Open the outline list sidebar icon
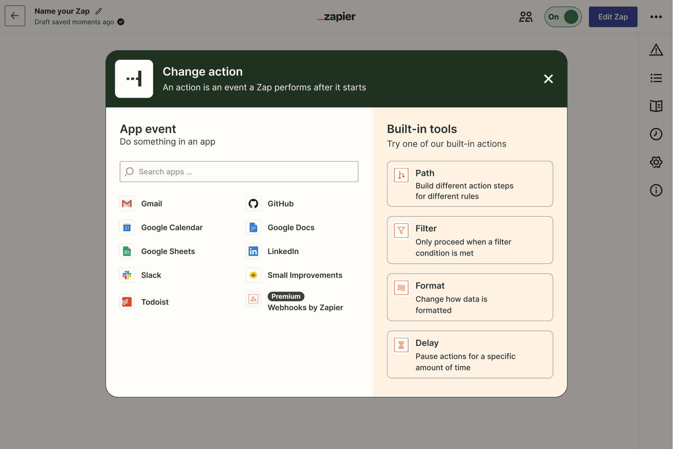Viewport: 673px width, 449px height. [x=656, y=78]
